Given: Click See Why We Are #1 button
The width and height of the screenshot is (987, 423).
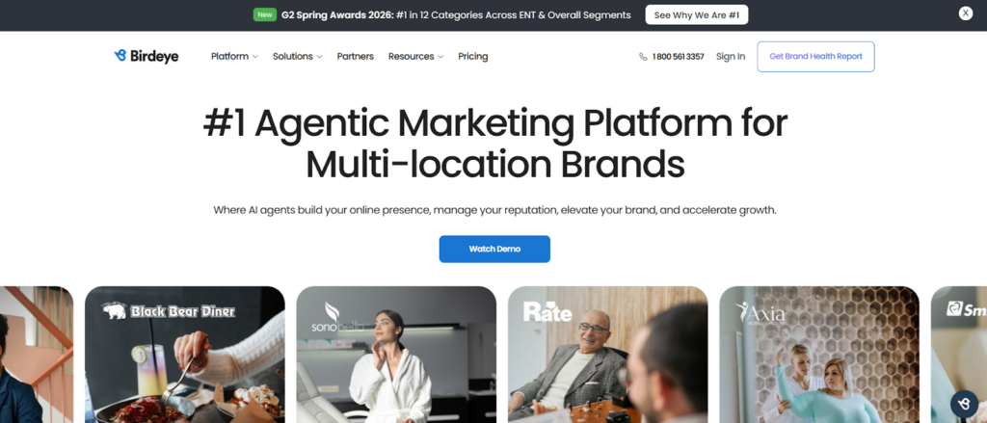Looking at the screenshot, I should click(x=697, y=15).
